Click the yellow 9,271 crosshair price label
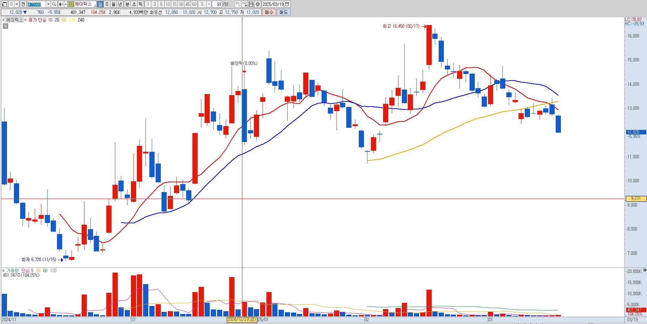 pyautogui.click(x=636, y=199)
